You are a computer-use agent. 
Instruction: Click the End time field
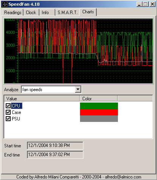coord(55,155)
